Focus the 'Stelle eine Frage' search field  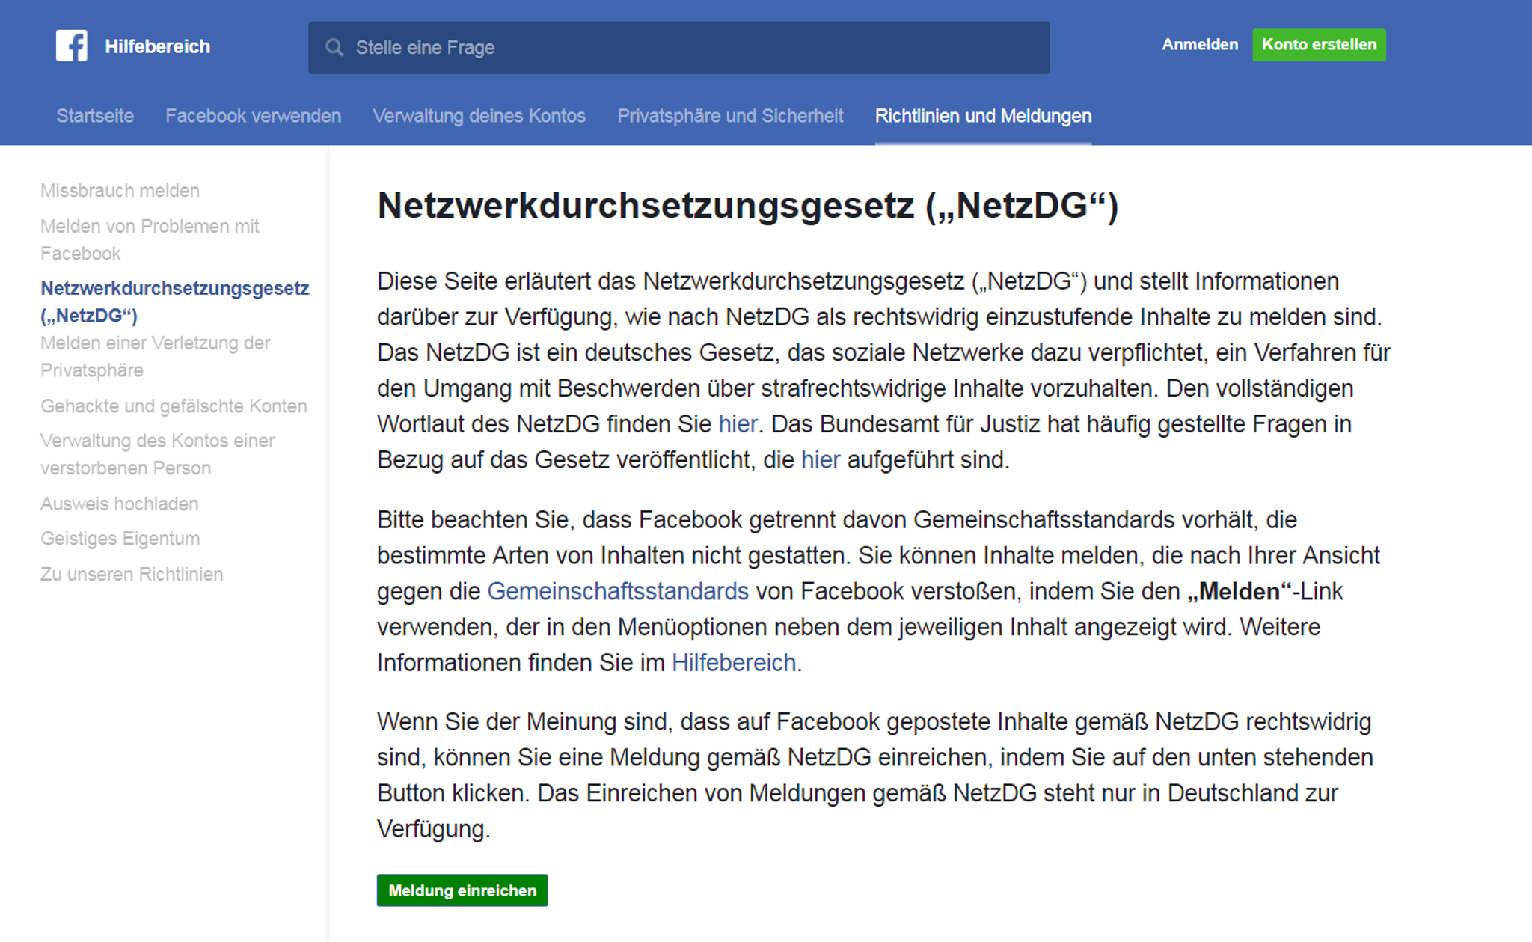[x=678, y=48]
